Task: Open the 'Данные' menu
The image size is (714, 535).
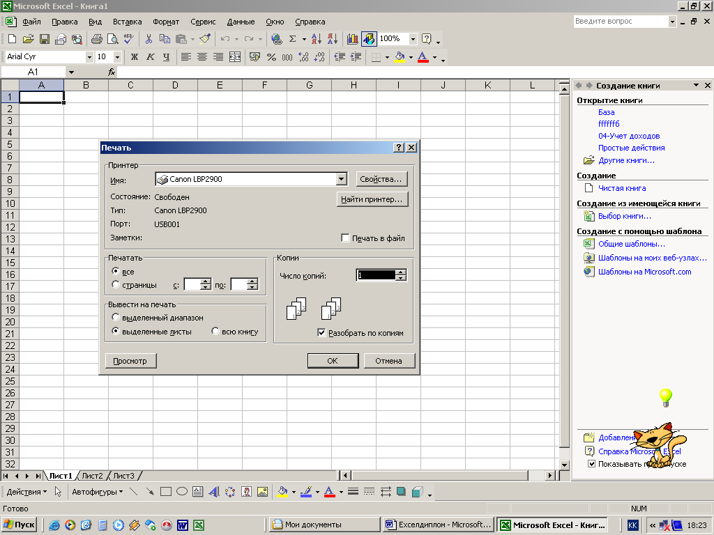Action: pos(241,22)
